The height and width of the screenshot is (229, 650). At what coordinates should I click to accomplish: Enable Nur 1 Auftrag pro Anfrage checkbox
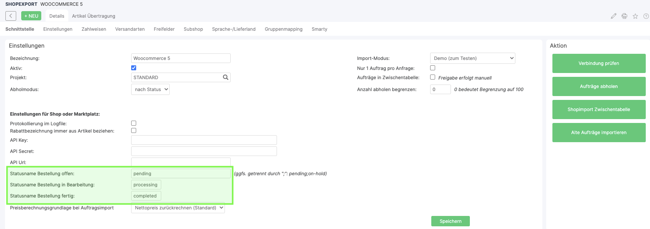pyautogui.click(x=432, y=68)
